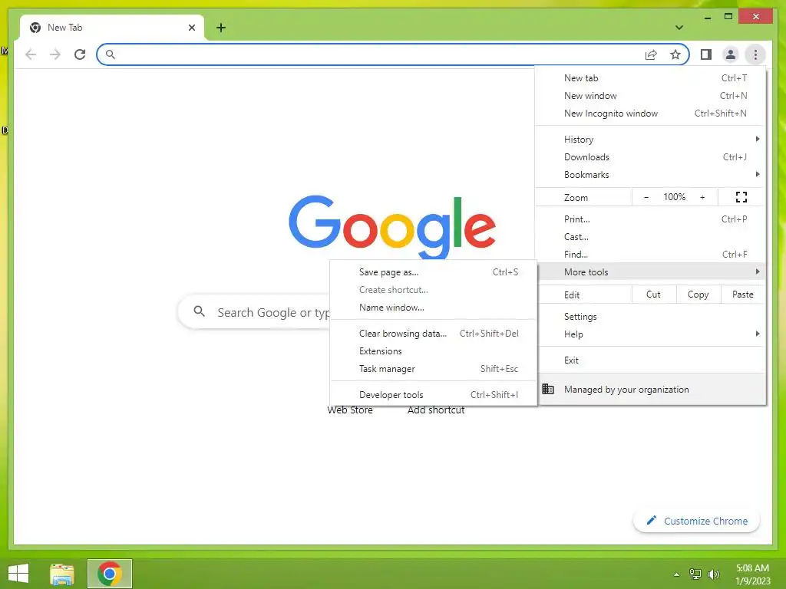Open New Incognito window
The width and height of the screenshot is (786, 589).
(650, 114)
